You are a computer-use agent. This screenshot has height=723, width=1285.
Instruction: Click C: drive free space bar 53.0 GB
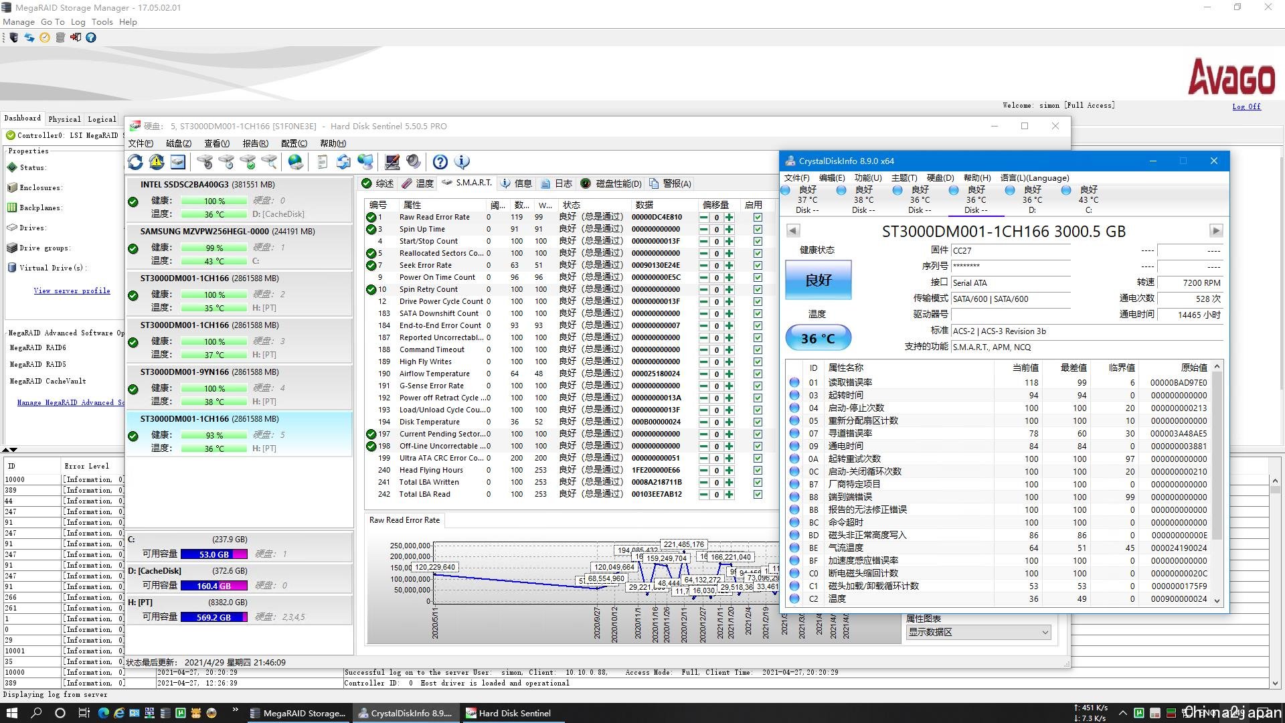pyautogui.click(x=214, y=554)
